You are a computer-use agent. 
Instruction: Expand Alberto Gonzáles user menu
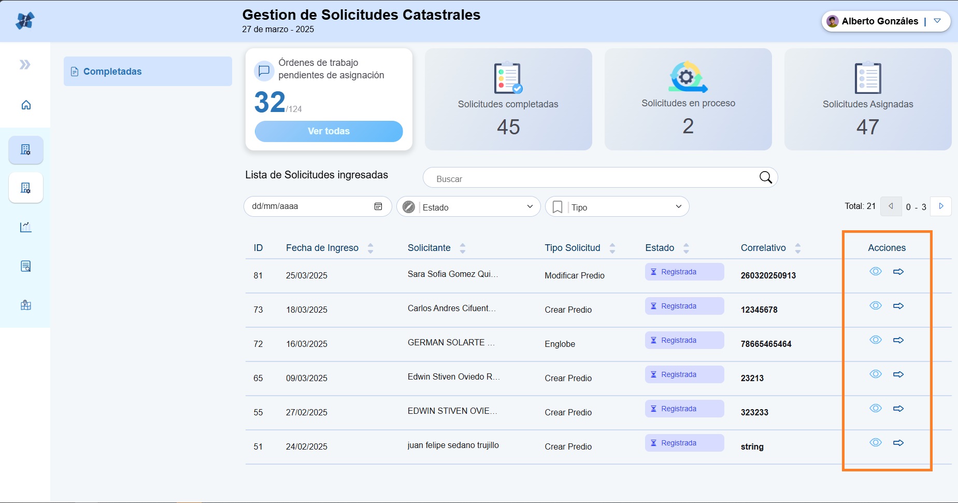[x=937, y=21]
